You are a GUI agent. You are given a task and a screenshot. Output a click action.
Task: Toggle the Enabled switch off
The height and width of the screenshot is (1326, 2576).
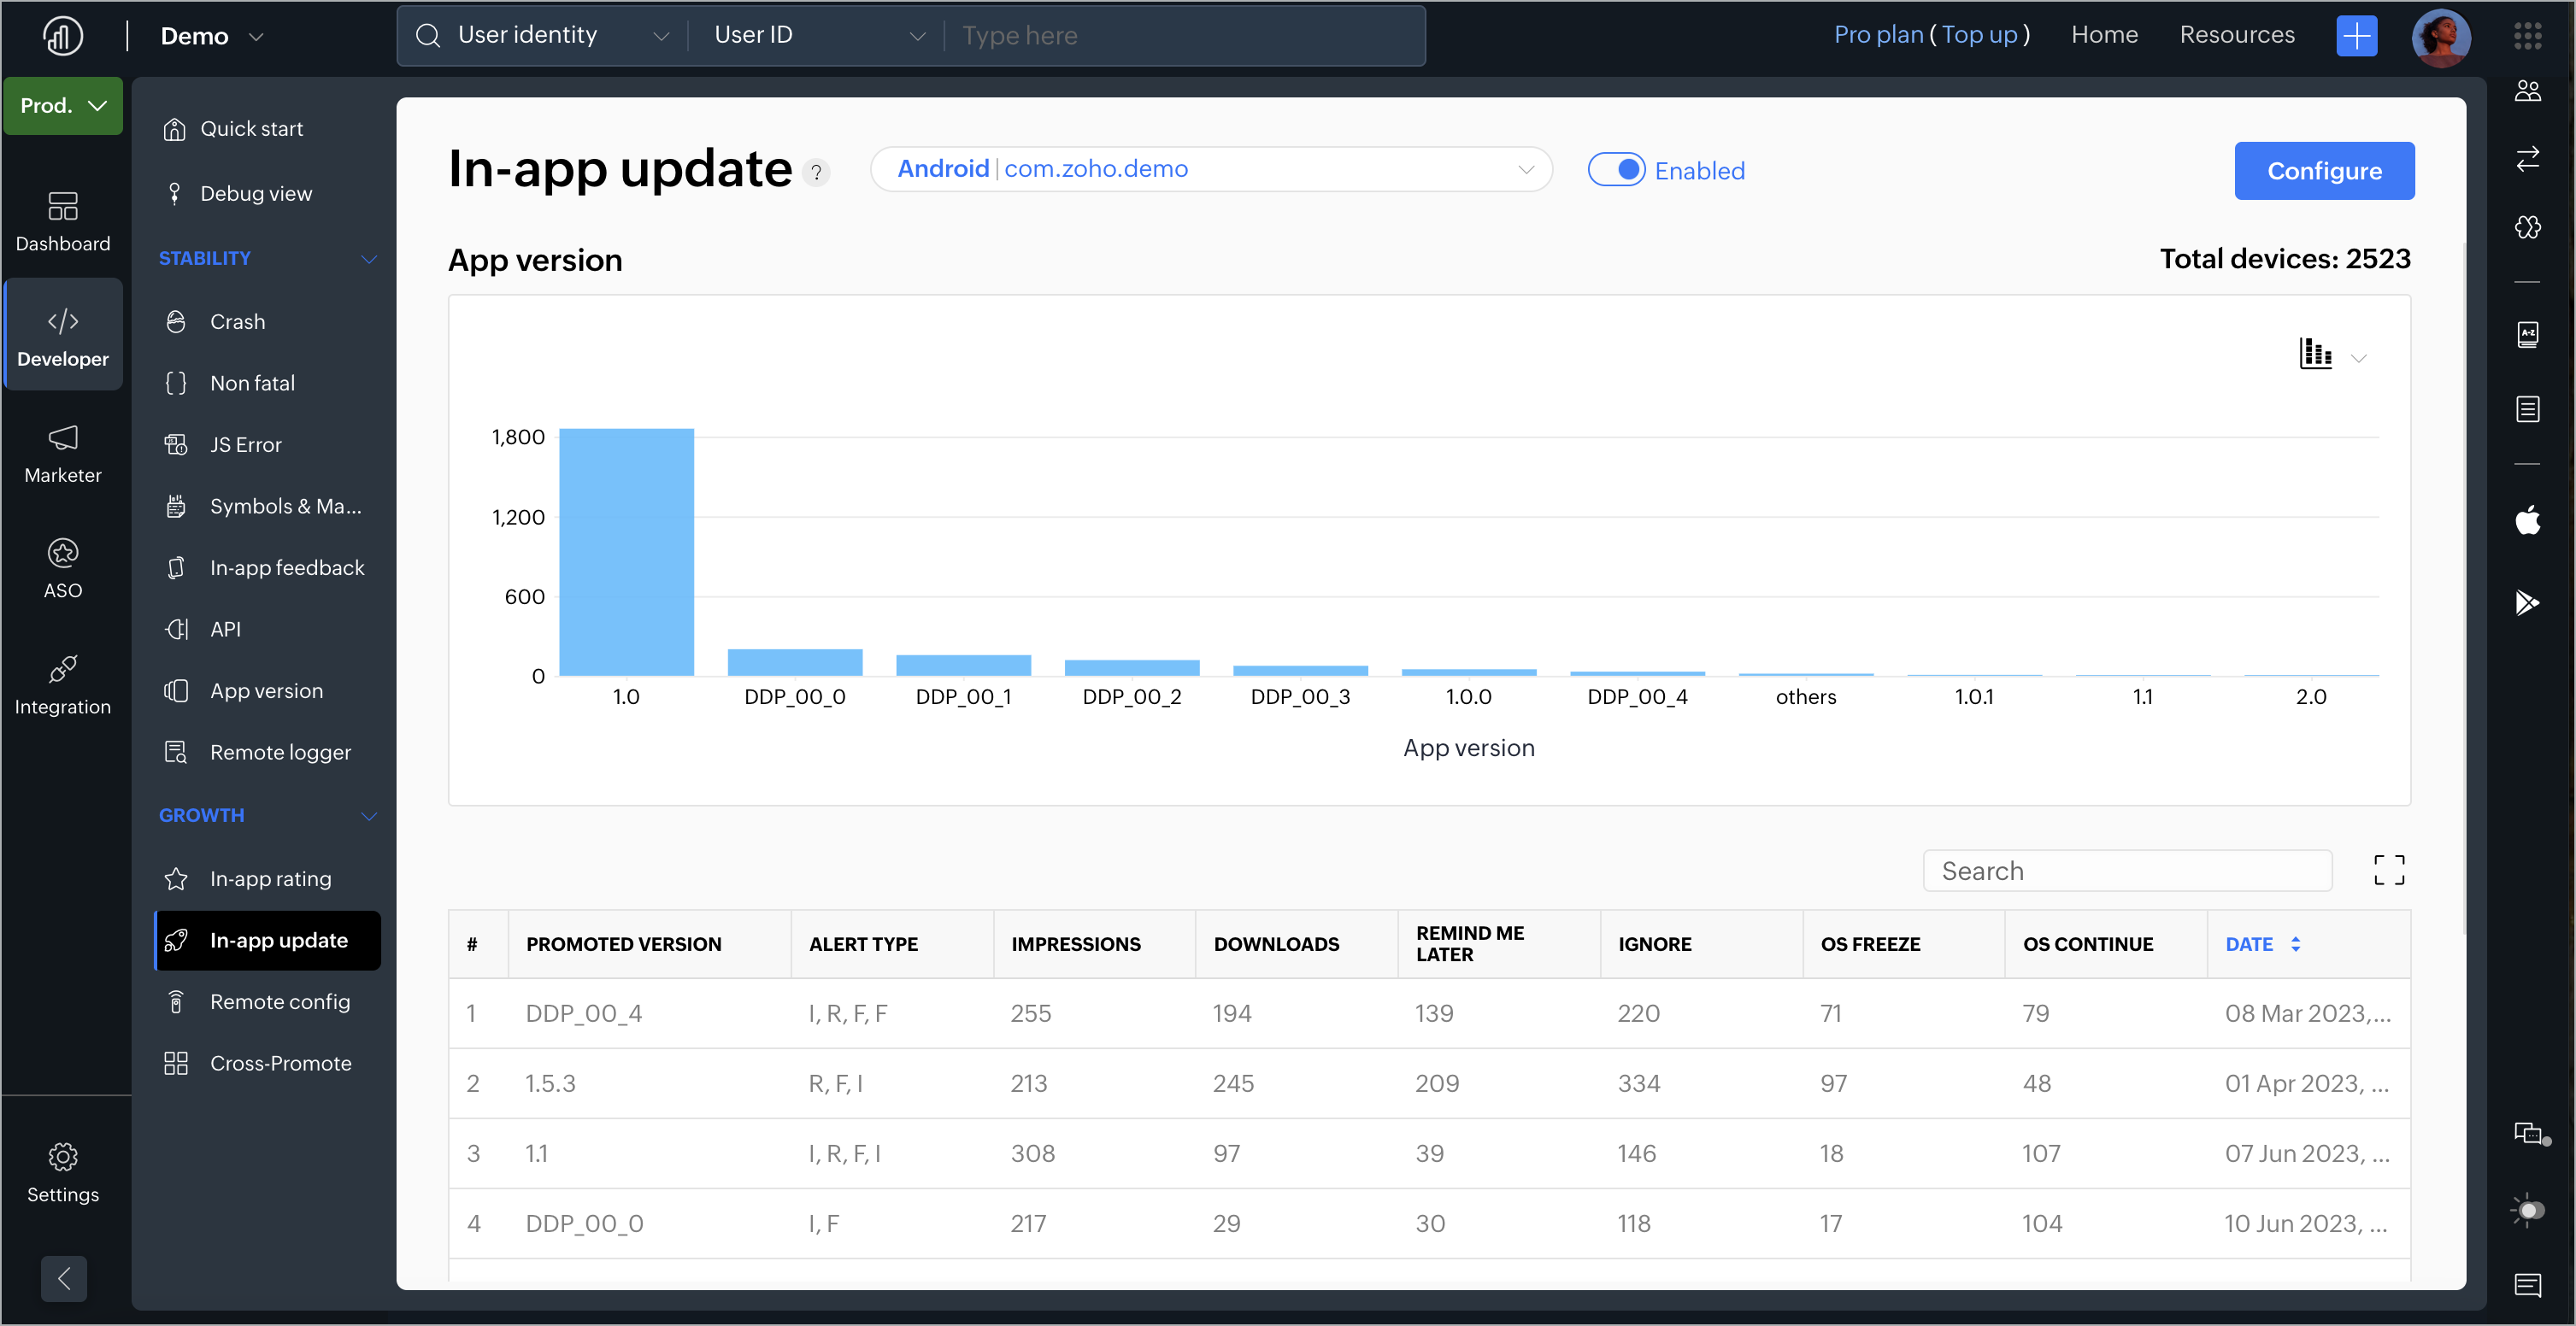[x=1616, y=170]
